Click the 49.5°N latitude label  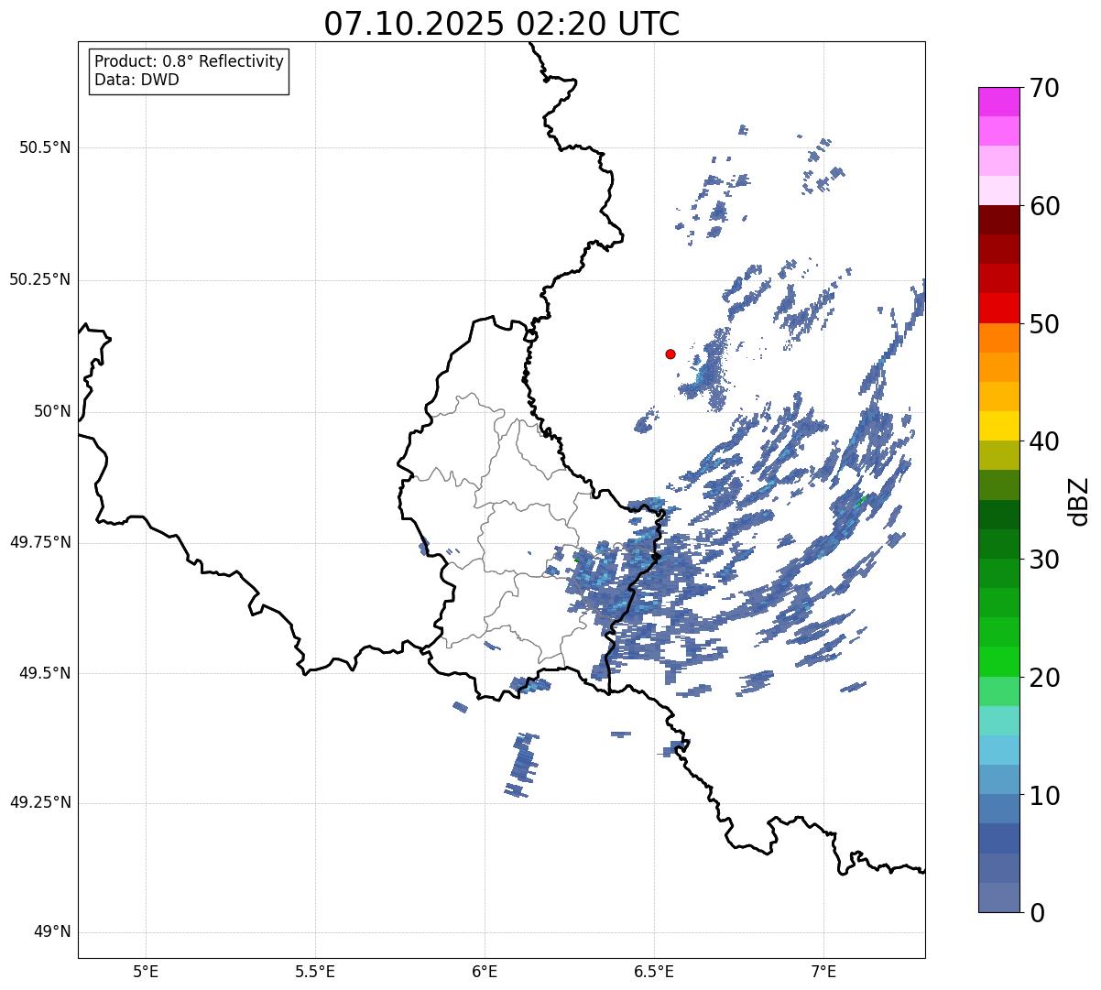coord(45,673)
